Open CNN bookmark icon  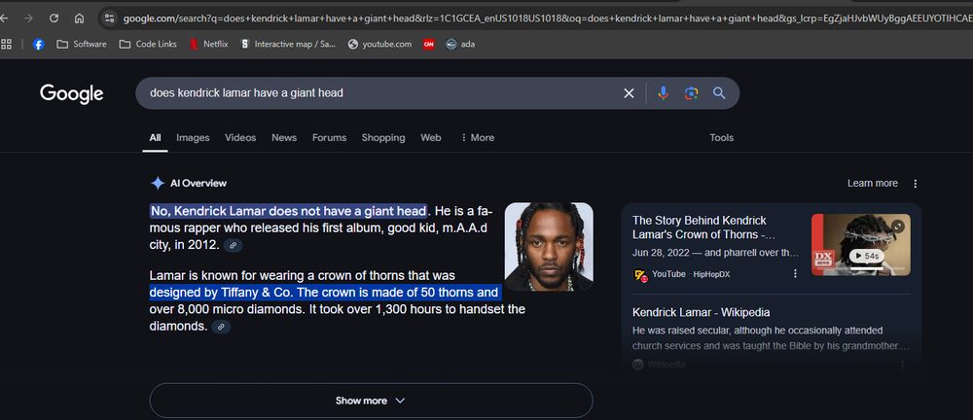[x=428, y=44]
